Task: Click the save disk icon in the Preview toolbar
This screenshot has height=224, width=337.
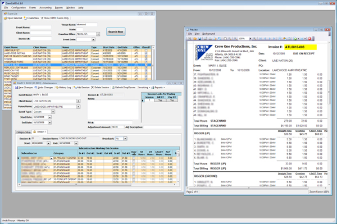Action: pos(199,39)
